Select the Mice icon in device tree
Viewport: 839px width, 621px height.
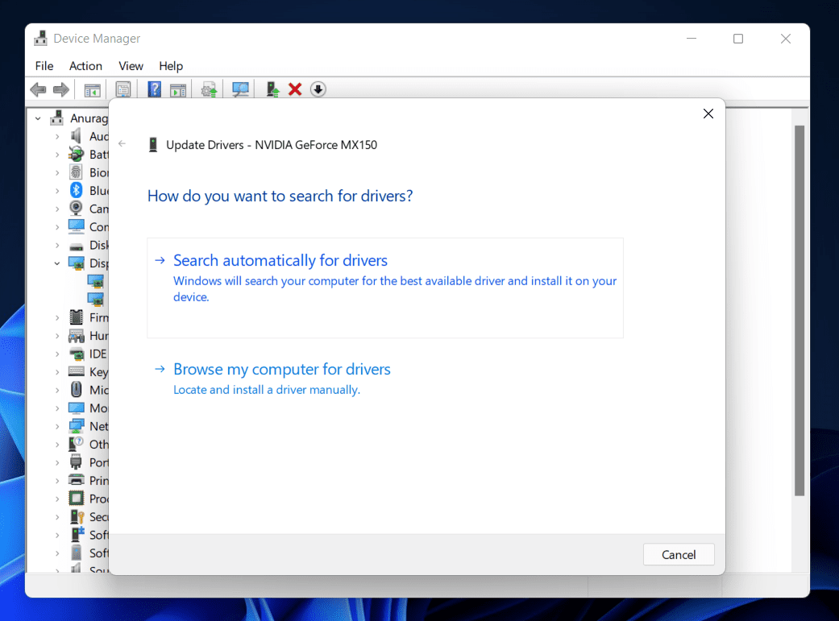click(76, 390)
